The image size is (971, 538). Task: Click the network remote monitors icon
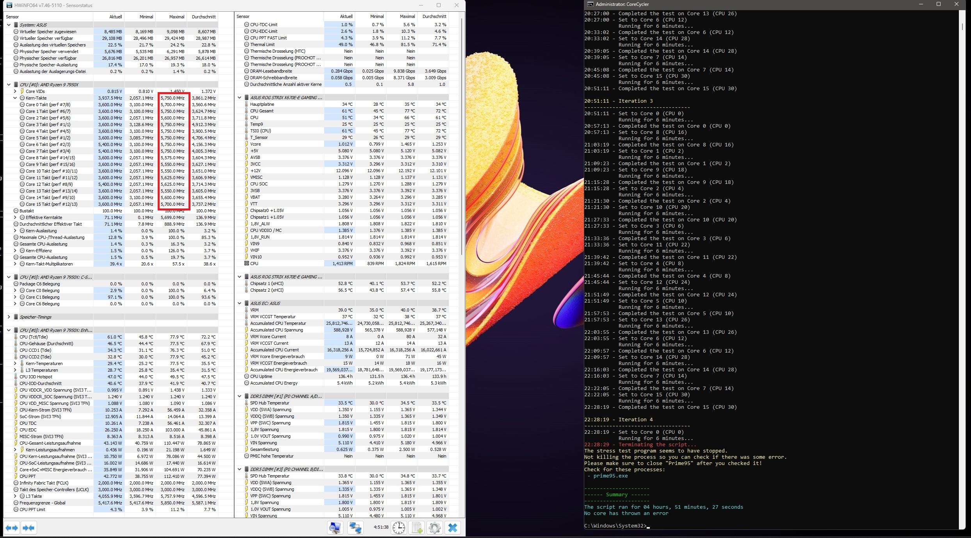tap(355, 528)
